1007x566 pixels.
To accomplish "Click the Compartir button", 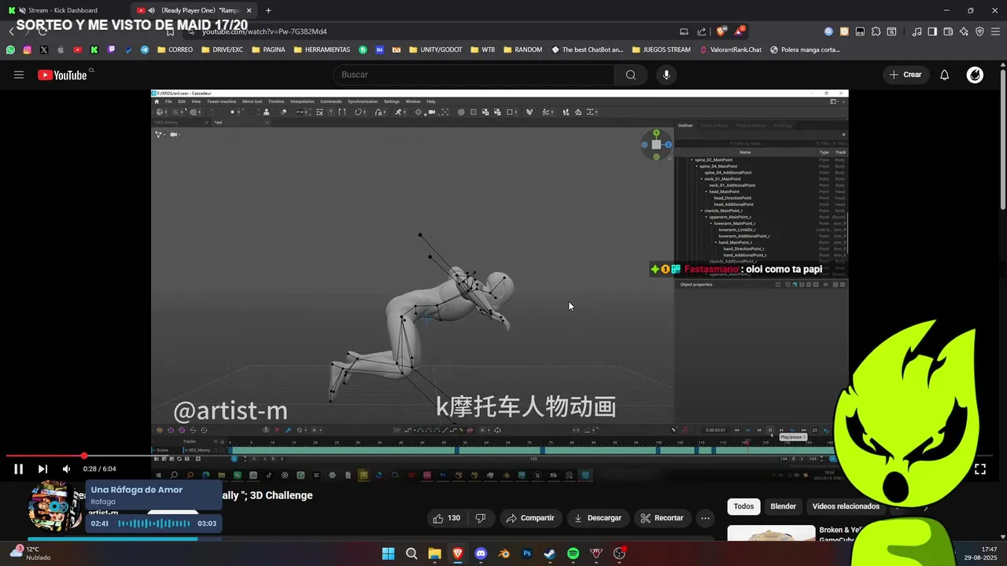I will point(531,518).
